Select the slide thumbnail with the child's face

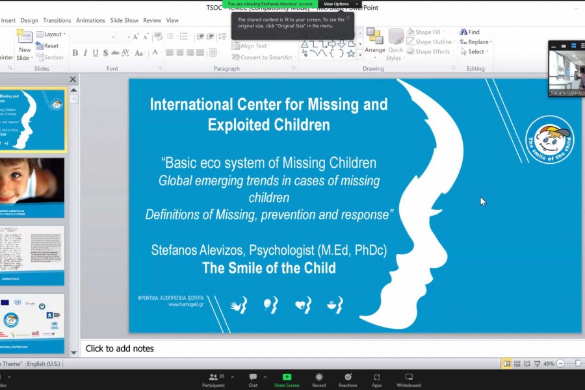[x=32, y=188]
